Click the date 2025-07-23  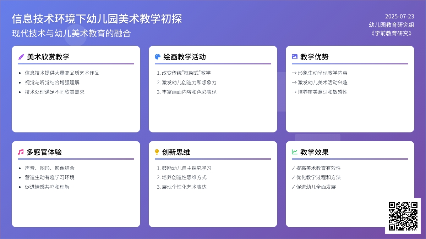[400, 16]
